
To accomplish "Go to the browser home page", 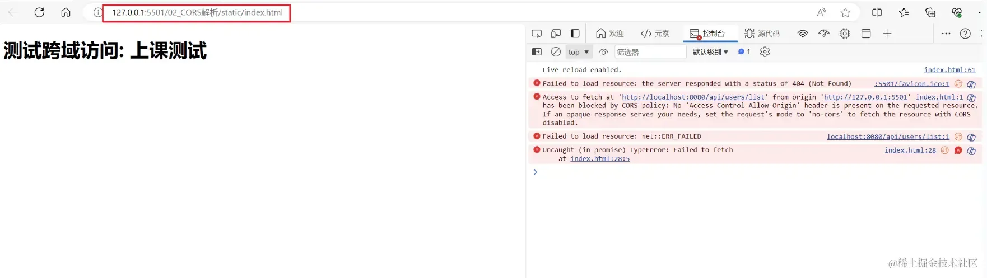I will click(66, 12).
